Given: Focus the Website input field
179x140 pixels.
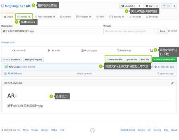Looking at the screenshot, I should point(130,31).
